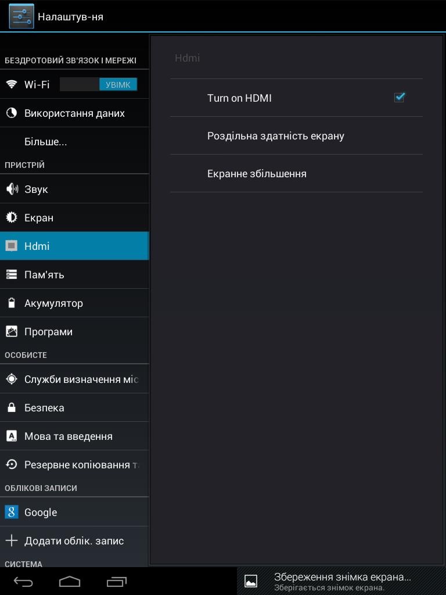Viewport: 446px width, 595px height.
Task: Open Екранне збільшення setting
Action: [x=296, y=173]
